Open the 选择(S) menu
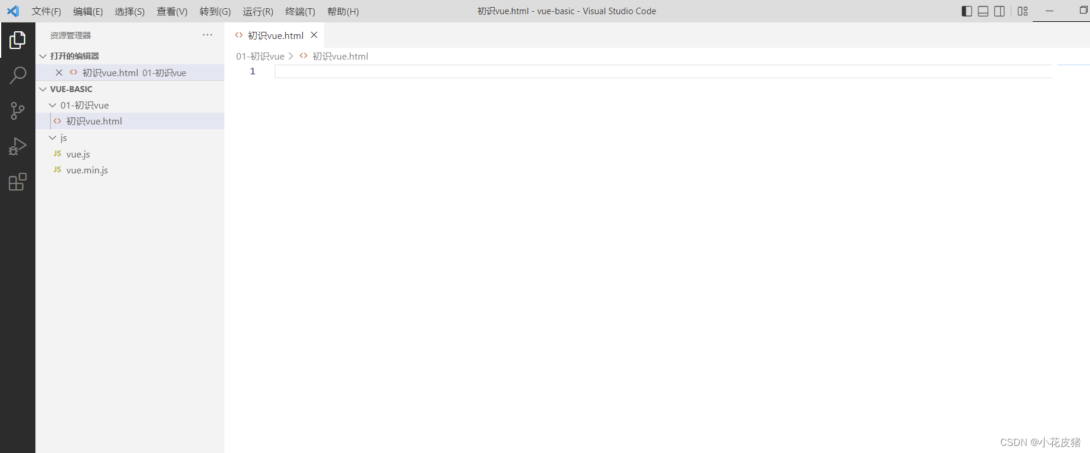Viewport: 1090px width, 453px height. [x=130, y=11]
